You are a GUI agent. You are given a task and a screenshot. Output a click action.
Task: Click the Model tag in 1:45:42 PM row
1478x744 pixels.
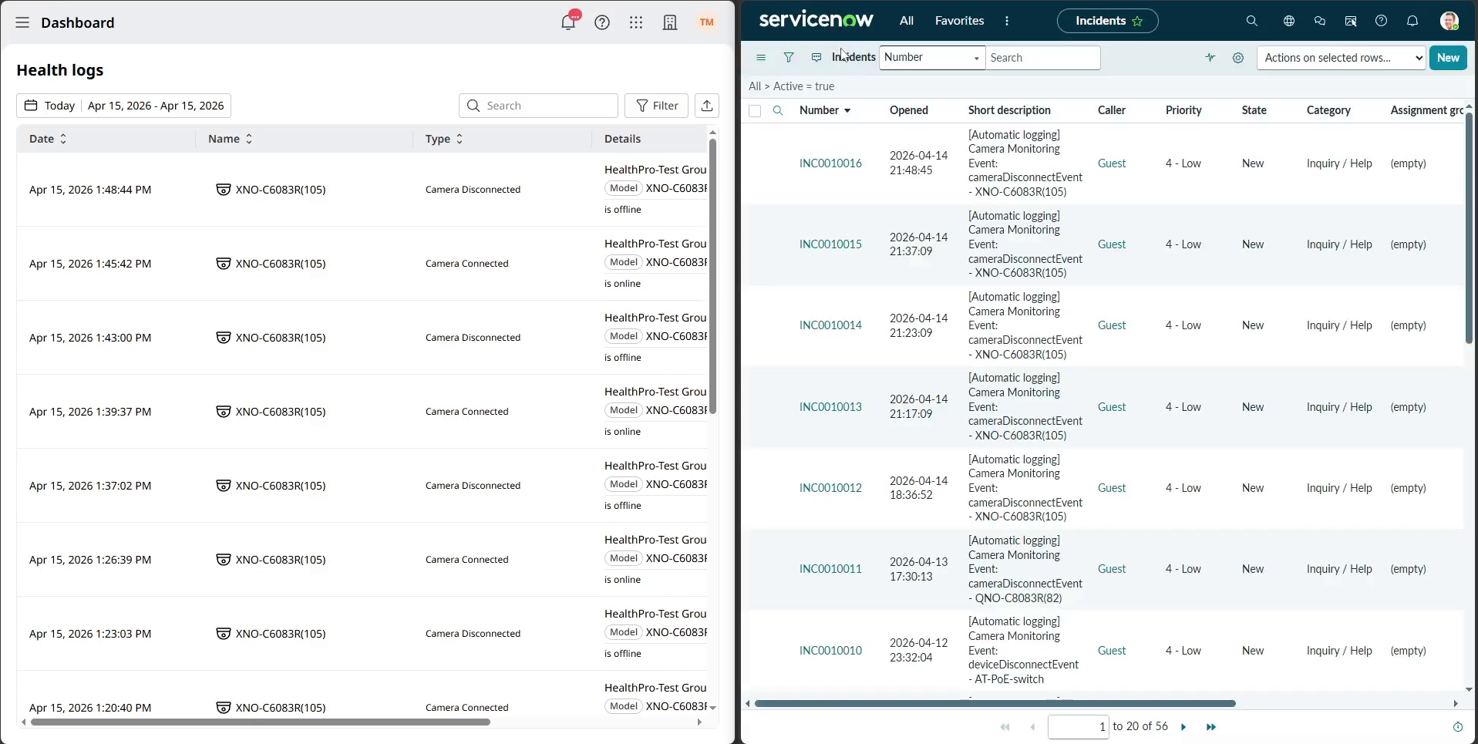point(623,262)
